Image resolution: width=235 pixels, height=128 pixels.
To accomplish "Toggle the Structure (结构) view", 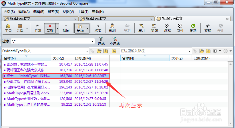I will pos(80,28).
